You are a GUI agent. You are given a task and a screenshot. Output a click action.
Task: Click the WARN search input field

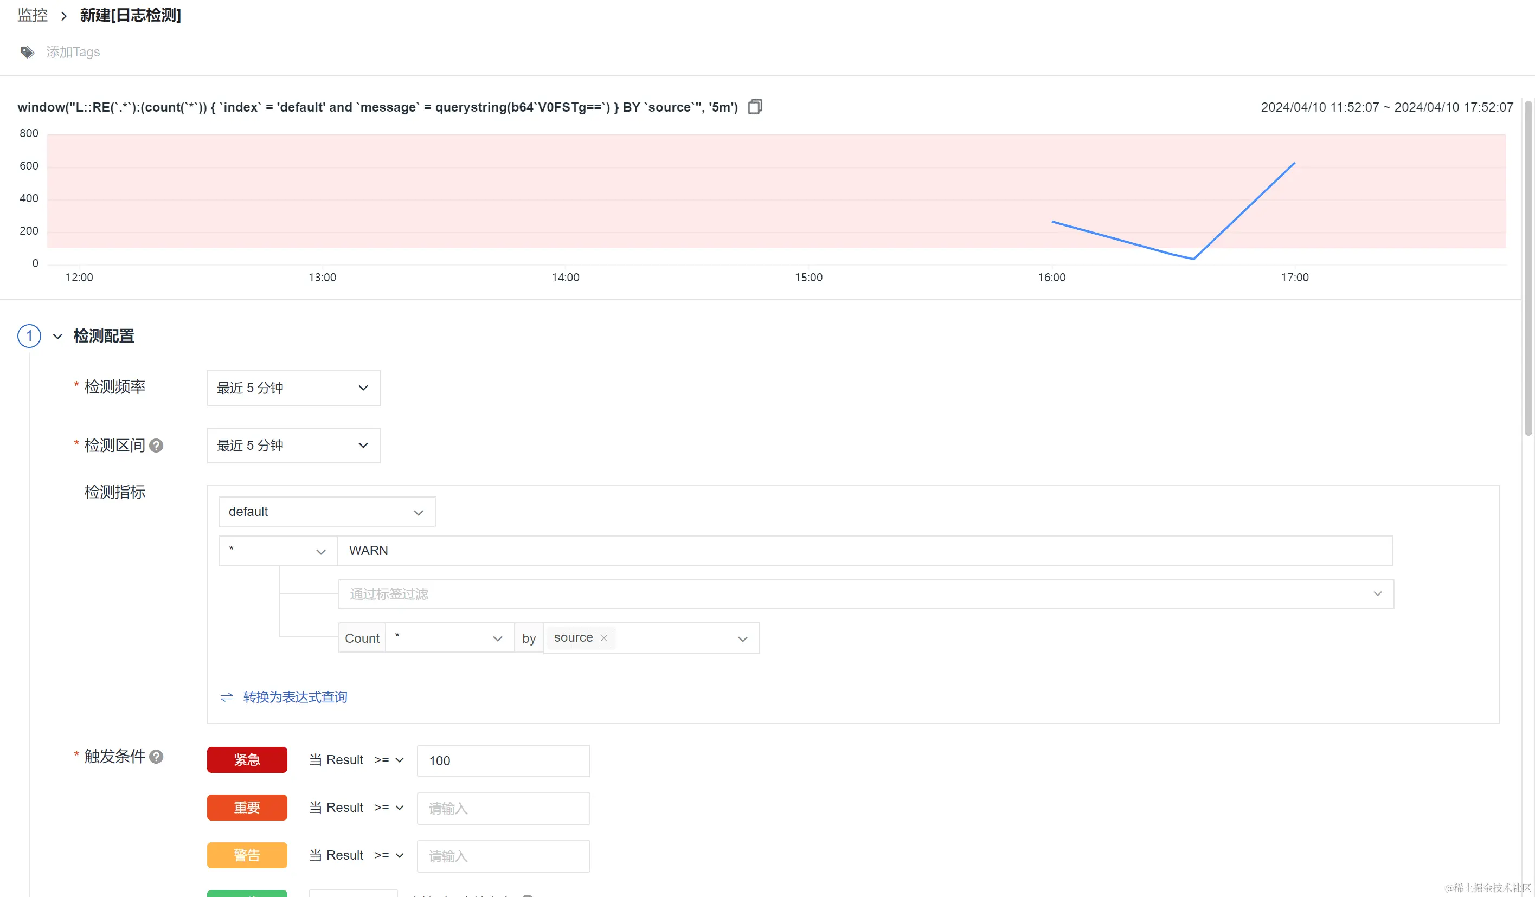tap(865, 551)
